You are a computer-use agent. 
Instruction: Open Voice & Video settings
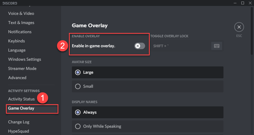21,13
